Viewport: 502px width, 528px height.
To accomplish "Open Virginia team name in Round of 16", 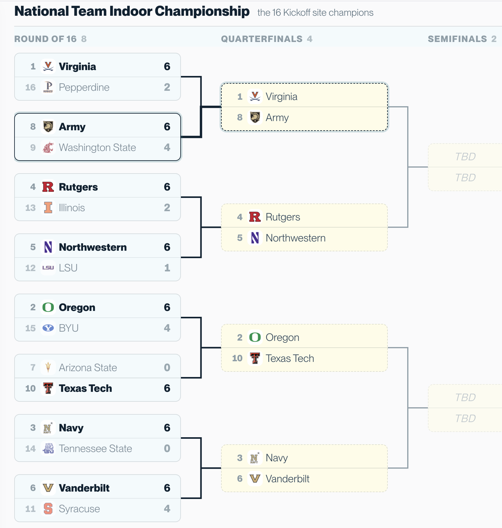I will 77,66.
